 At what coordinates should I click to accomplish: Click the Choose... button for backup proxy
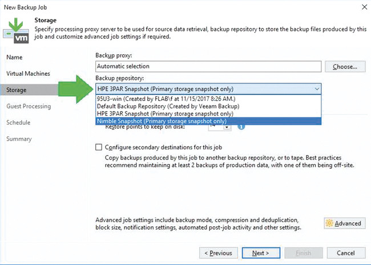pyautogui.click(x=345, y=67)
